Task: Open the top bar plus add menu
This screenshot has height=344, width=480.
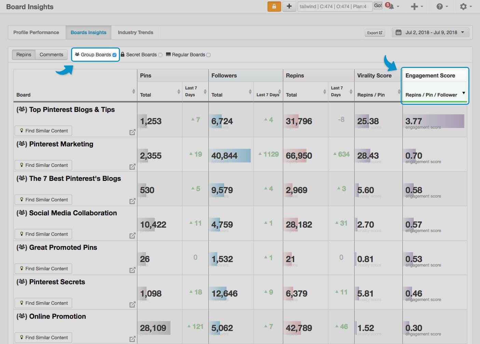Action: click(x=416, y=6)
